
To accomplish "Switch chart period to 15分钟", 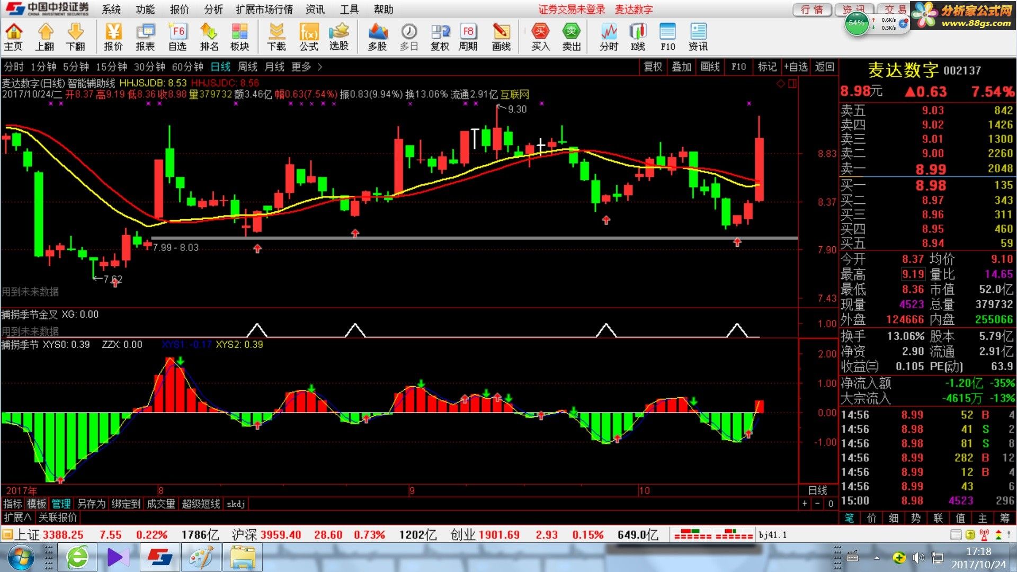I will pos(111,67).
